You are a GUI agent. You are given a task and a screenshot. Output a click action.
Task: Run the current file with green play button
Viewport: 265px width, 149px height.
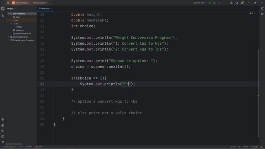pyautogui.click(x=210, y=3)
